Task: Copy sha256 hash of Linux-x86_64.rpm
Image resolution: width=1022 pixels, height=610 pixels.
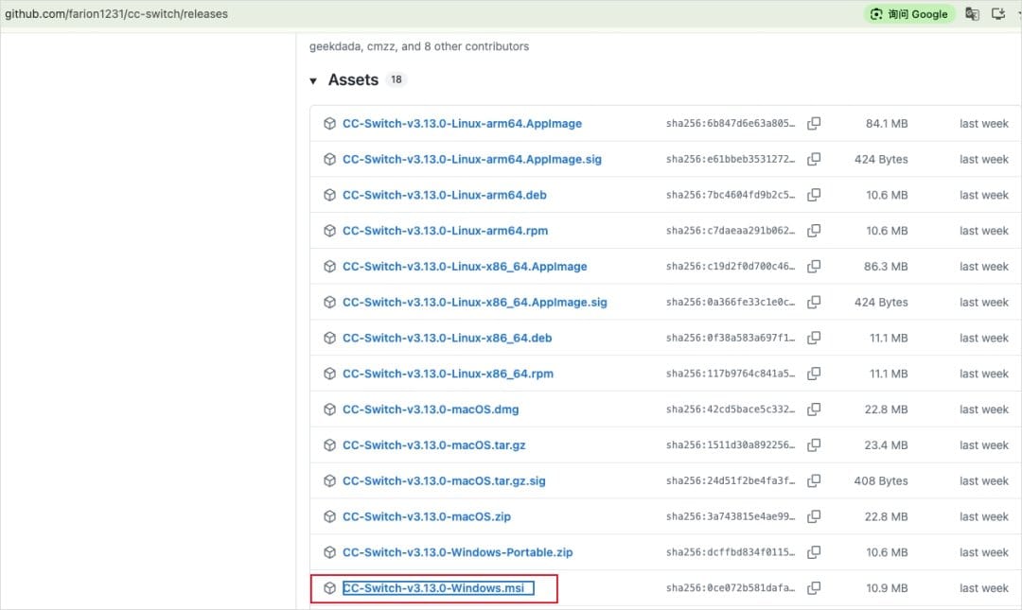Action: (814, 374)
